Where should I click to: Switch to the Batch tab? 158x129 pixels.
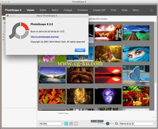pos(55,10)
